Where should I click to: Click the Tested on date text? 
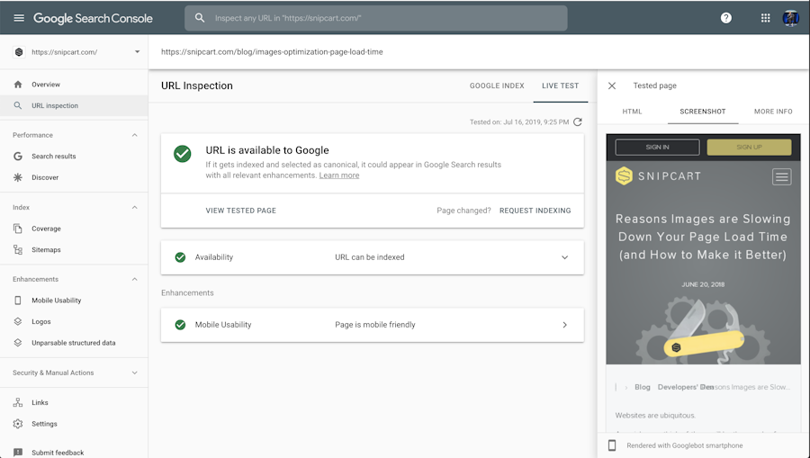[x=518, y=121]
